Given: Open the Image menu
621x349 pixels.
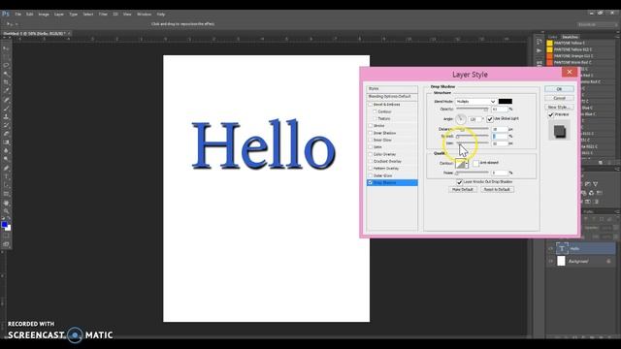Looking at the screenshot, I should tap(44, 15).
